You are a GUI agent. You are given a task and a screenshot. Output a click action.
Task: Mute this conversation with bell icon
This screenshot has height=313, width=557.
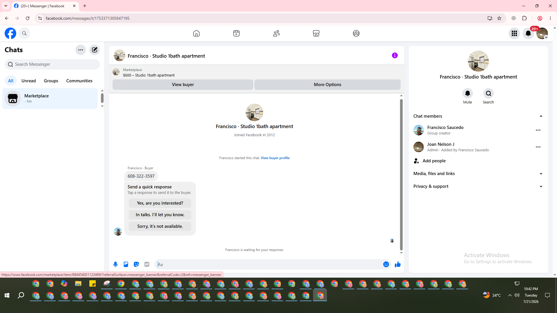(468, 94)
